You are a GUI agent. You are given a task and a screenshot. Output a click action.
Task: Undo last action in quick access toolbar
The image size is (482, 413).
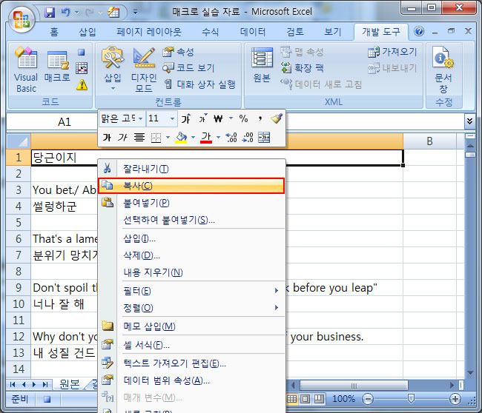pyautogui.click(x=65, y=13)
